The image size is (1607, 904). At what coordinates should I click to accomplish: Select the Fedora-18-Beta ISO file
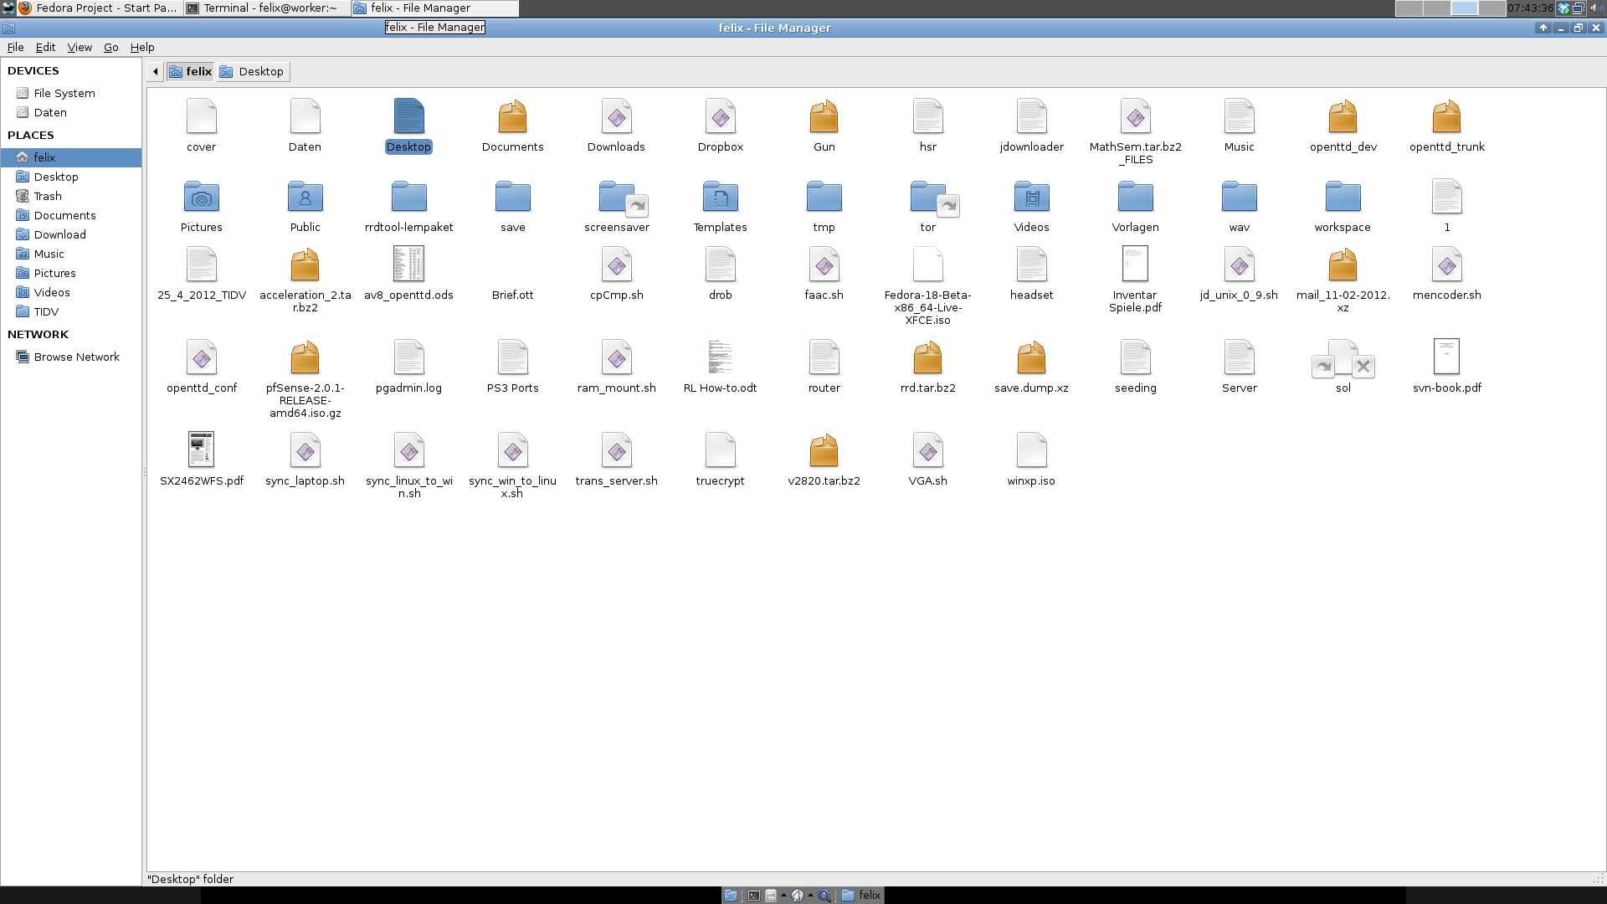click(927, 266)
